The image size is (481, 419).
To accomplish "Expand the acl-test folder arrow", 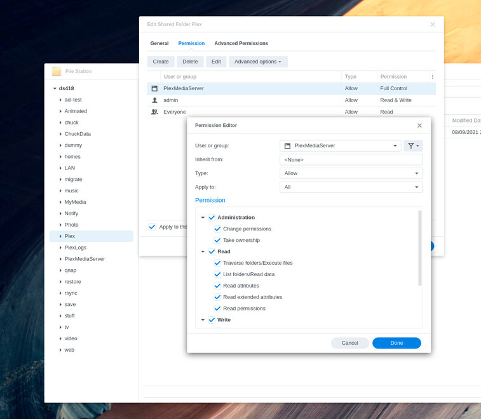I will pos(60,100).
